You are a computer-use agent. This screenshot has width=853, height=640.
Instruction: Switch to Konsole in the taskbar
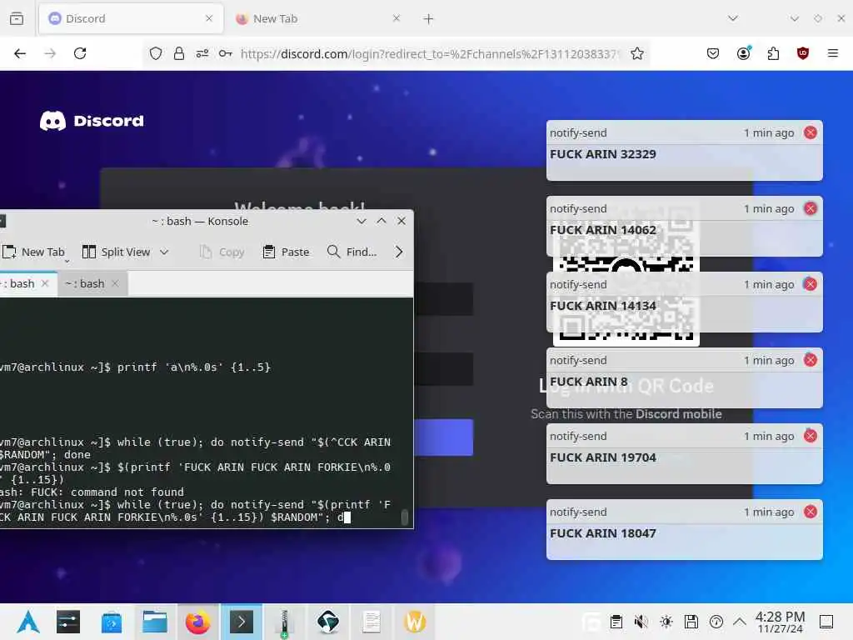[x=241, y=622]
